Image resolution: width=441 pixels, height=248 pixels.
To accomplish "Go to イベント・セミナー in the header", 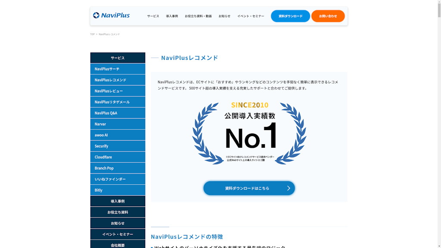I will tap(251, 16).
